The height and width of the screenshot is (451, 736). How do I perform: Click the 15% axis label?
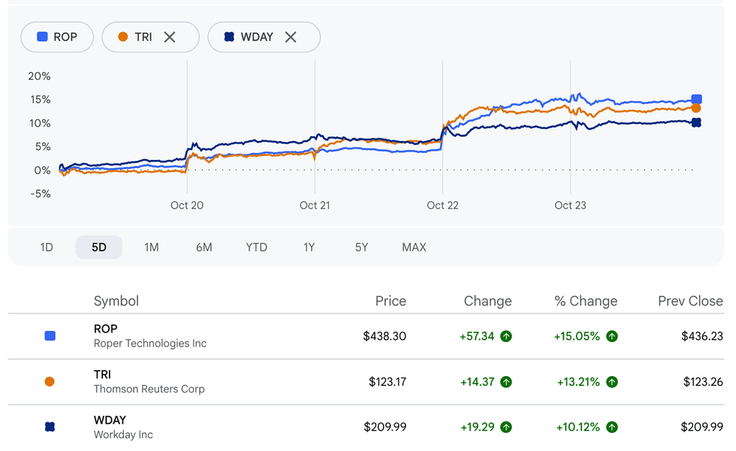click(41, 99)
